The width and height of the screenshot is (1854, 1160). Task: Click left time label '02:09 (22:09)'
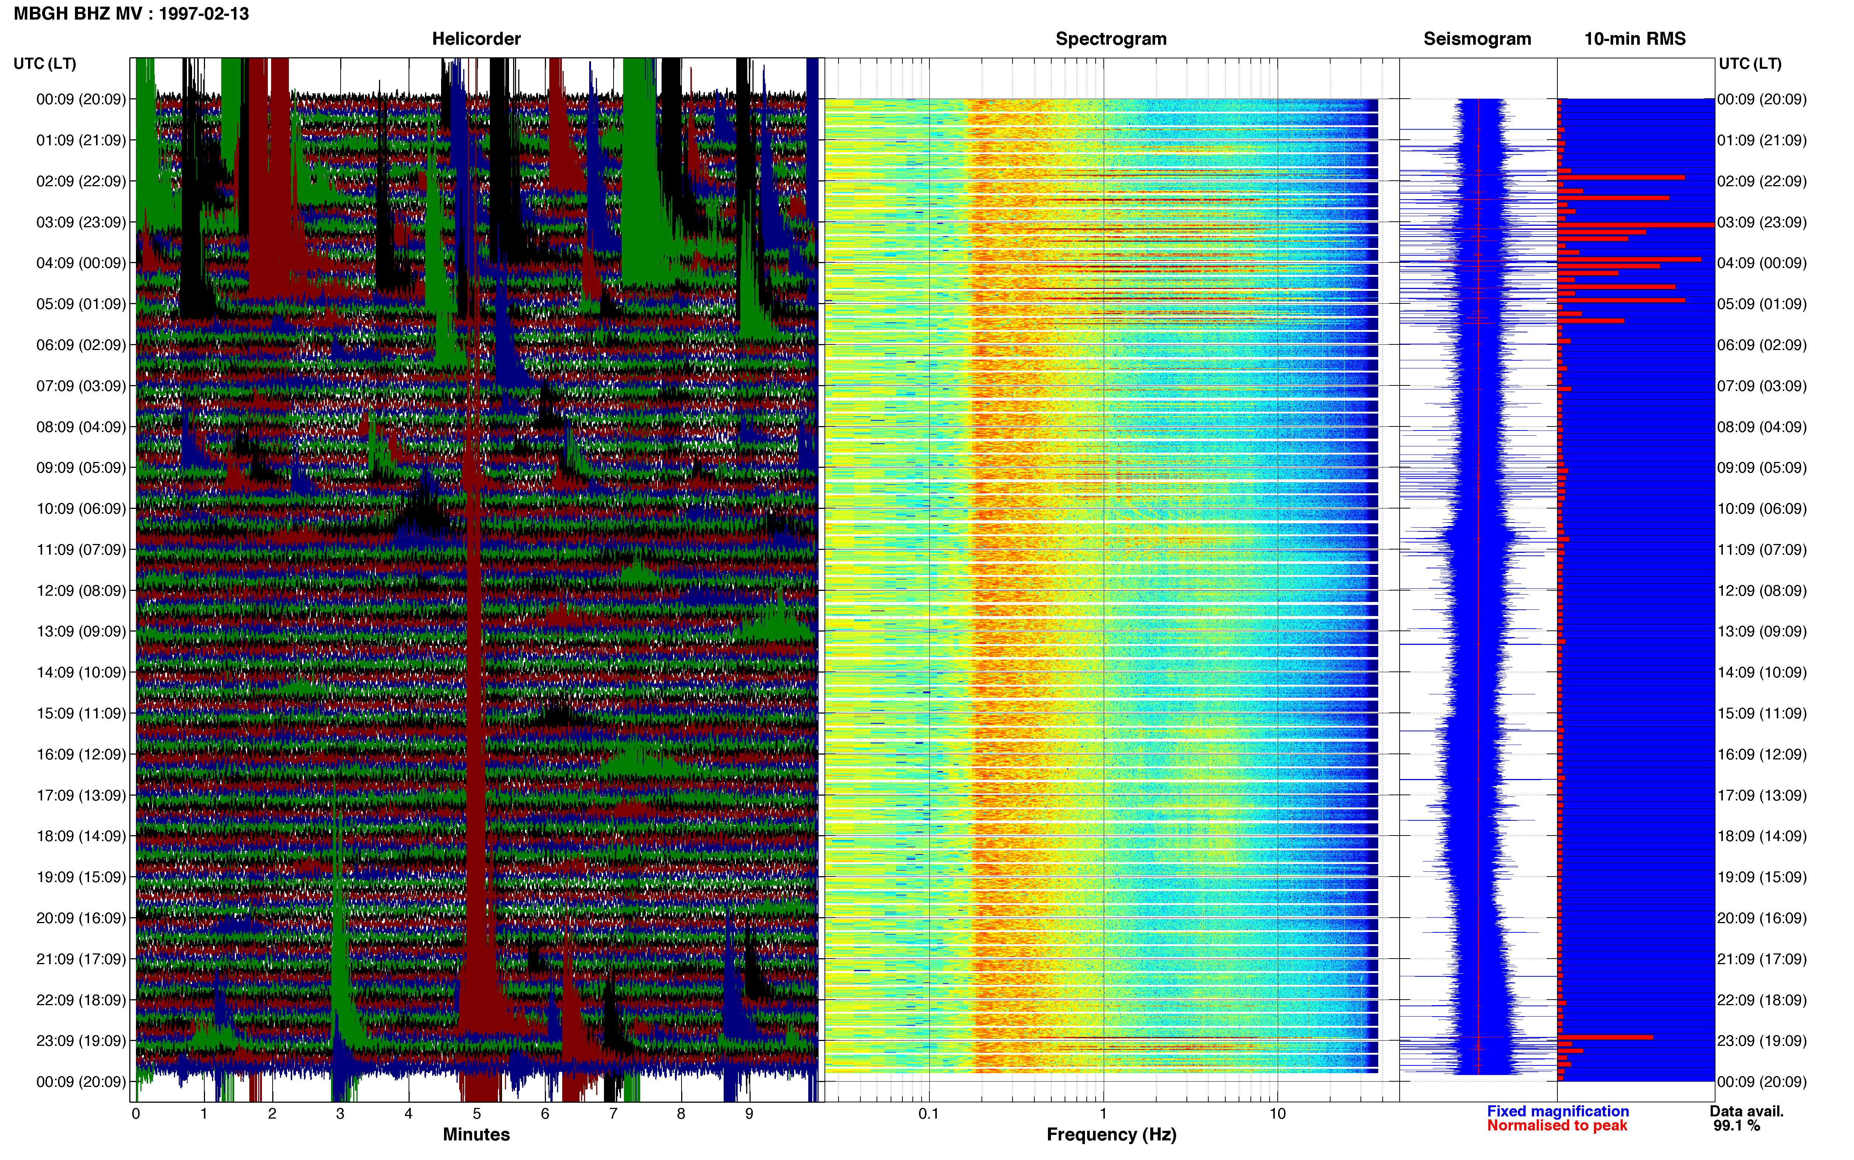point(81,181)
